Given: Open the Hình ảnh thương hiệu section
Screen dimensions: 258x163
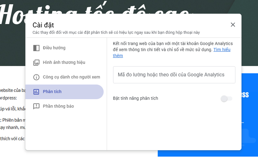Looking at the screenshot, I should pyautogui.click(x=64, y=63).
